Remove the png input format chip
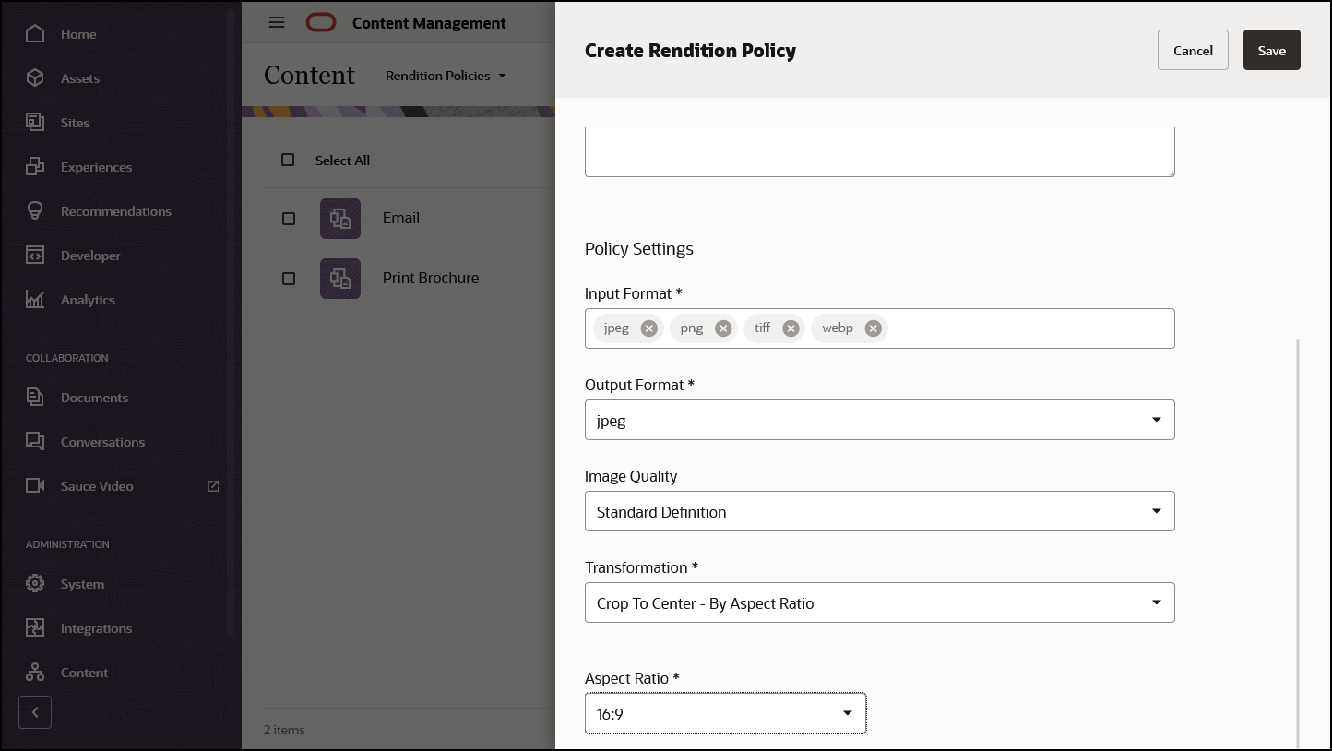The width and height of the screenshot is (1332, 751). coord(723,328)
